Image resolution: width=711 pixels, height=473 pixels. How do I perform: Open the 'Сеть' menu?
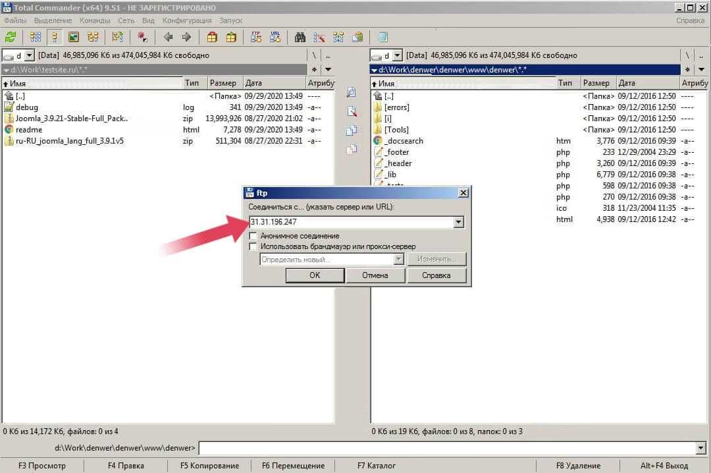126,20
